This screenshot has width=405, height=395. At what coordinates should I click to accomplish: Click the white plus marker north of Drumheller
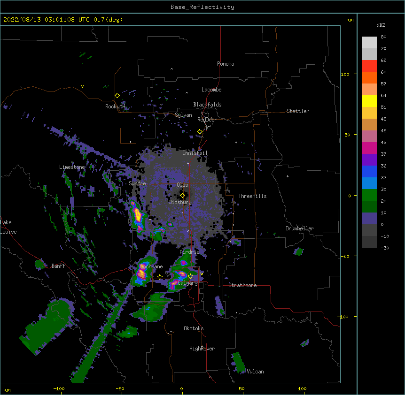(x=288, y=176)
